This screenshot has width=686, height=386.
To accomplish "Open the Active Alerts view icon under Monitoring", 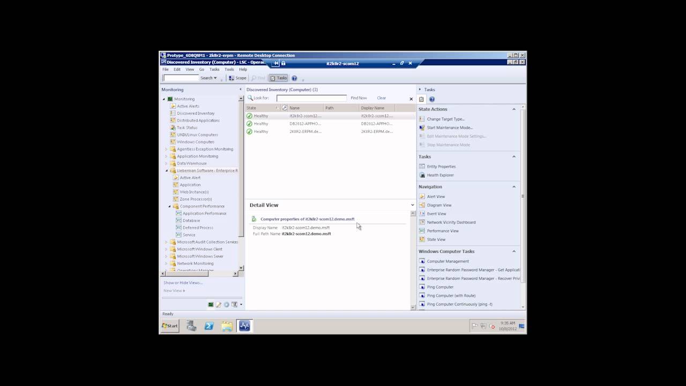I will tap(173, 106).
